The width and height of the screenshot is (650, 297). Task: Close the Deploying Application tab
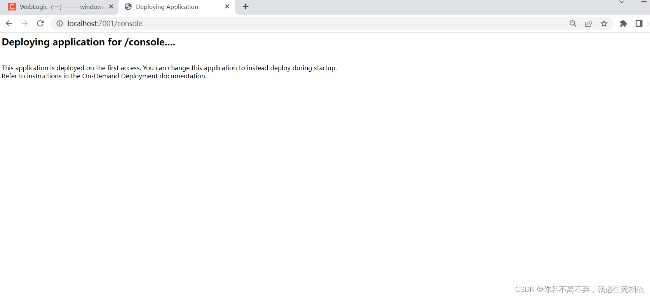point(227,7)
